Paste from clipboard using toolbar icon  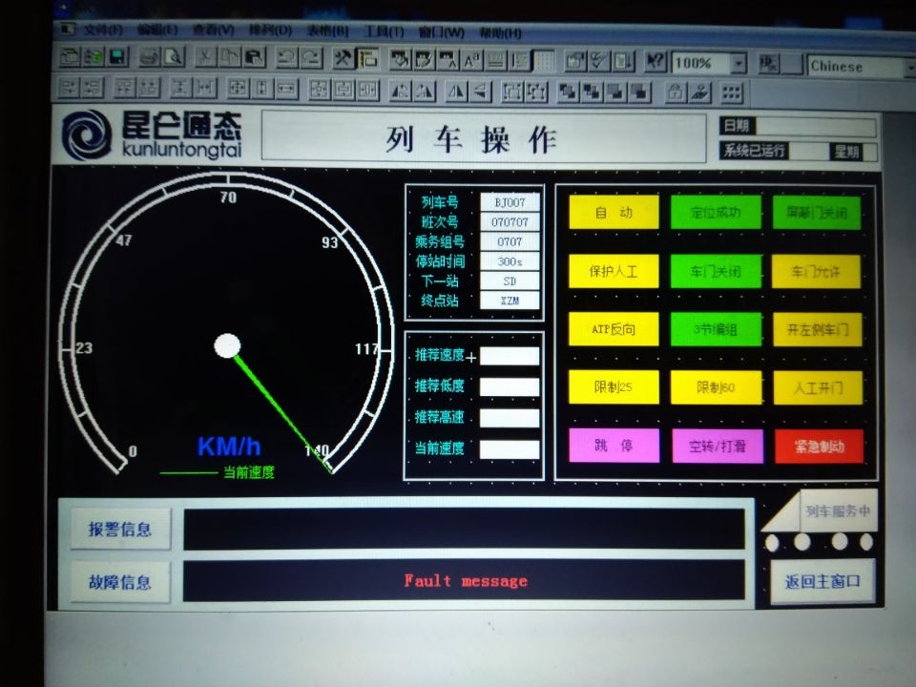tap(252, 59)
